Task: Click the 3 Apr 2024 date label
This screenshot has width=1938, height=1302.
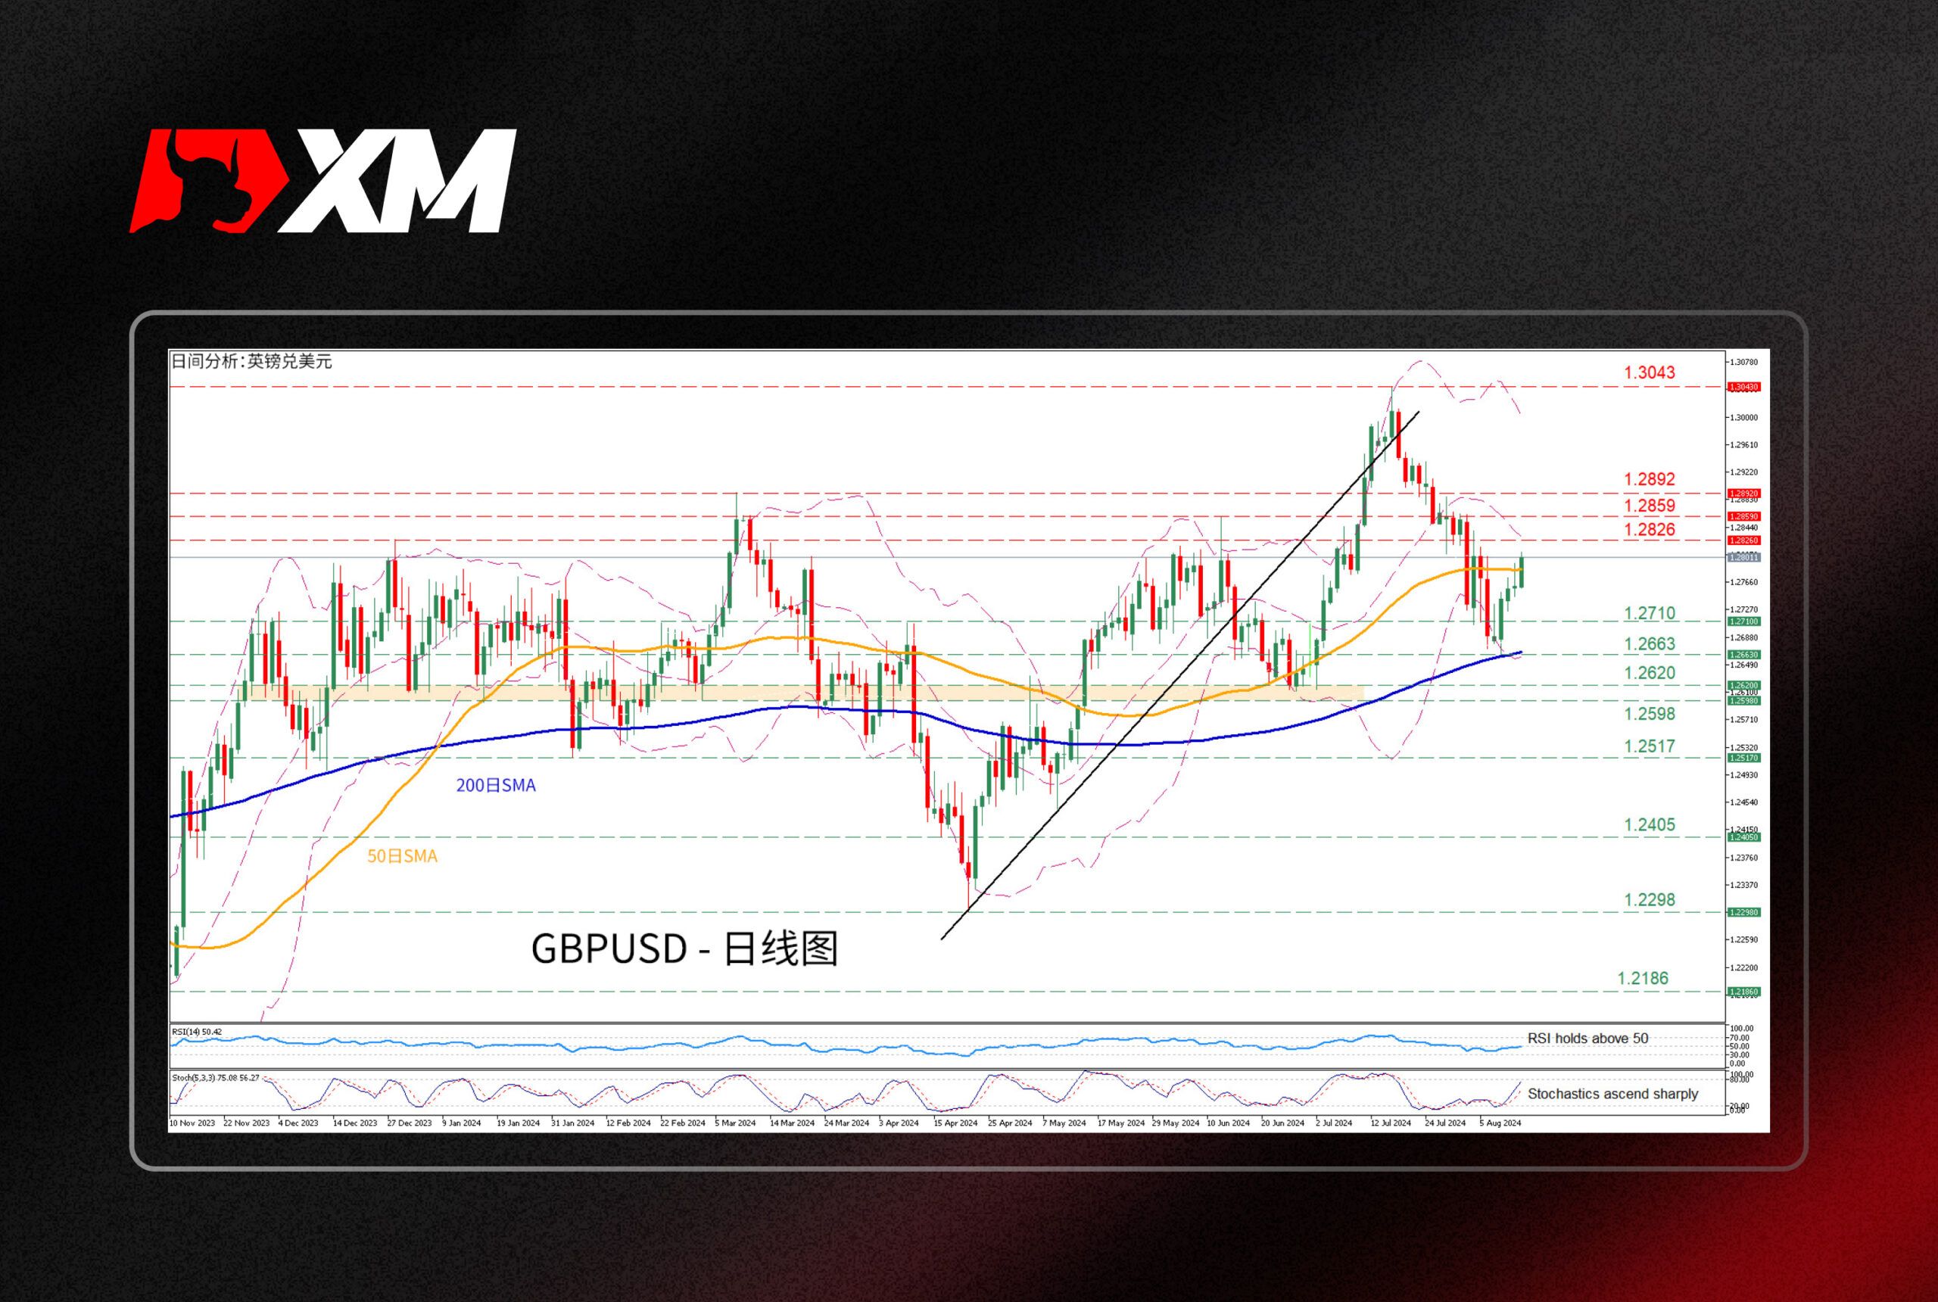Action: [x=899, y=1123]
